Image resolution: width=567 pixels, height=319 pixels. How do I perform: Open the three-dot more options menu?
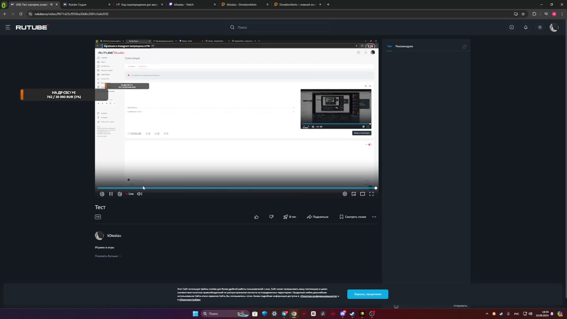click(374, 217)
